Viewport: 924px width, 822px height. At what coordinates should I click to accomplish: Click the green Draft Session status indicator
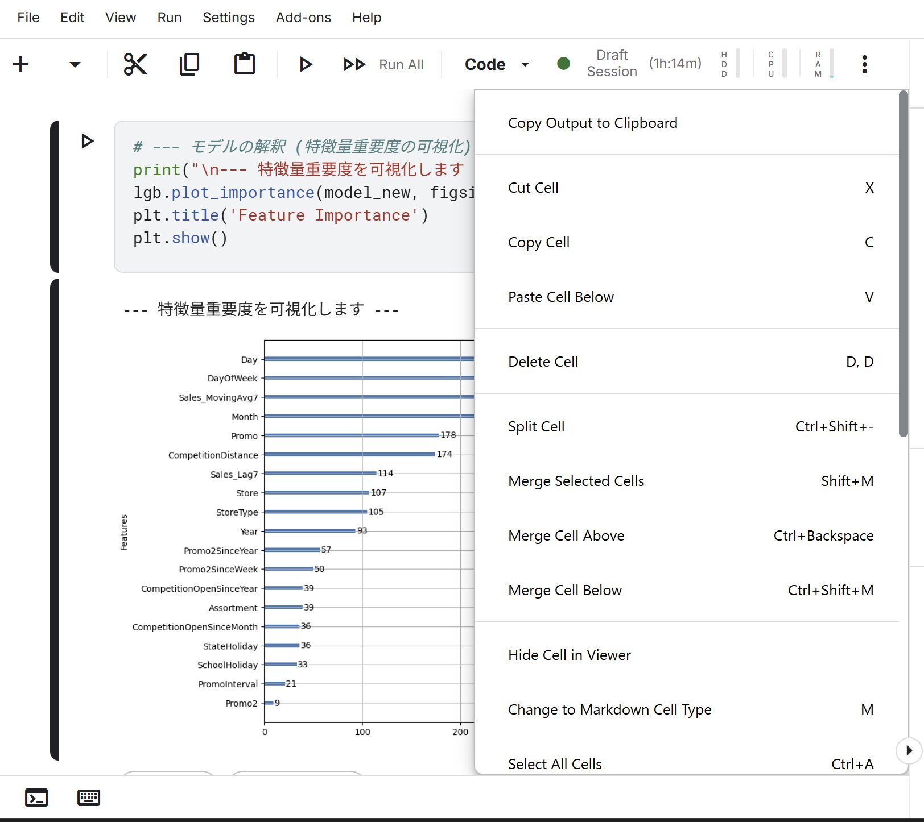point(563,64)
